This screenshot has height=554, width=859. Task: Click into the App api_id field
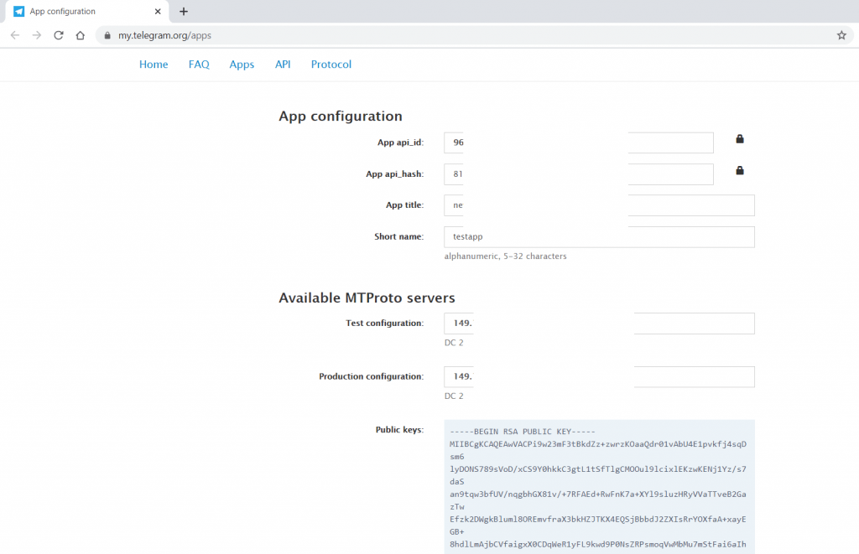pyautogui.click(x=579, y=142)
